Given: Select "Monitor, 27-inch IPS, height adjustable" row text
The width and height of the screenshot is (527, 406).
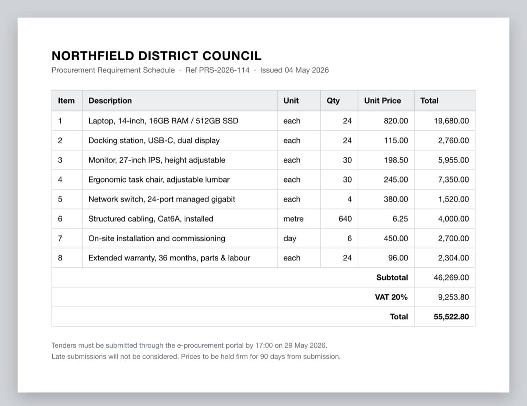Looking at the screenshot, I should (157, 160).
